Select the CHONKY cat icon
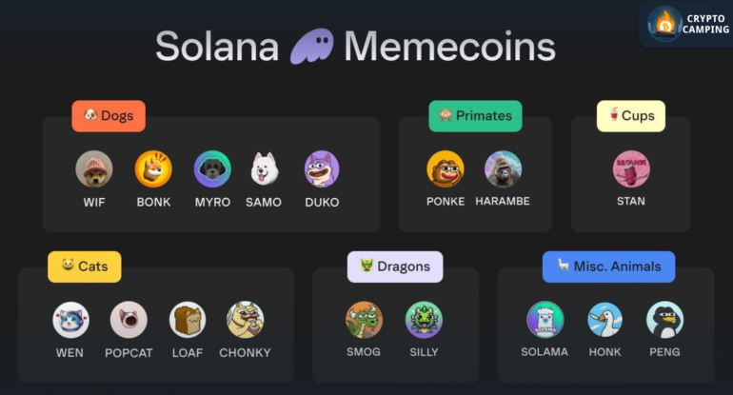This screenshot has width=733, height=395. [246, 320]
